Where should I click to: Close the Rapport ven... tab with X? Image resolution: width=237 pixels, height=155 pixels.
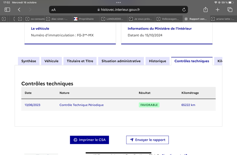click(x=186, y=19)
